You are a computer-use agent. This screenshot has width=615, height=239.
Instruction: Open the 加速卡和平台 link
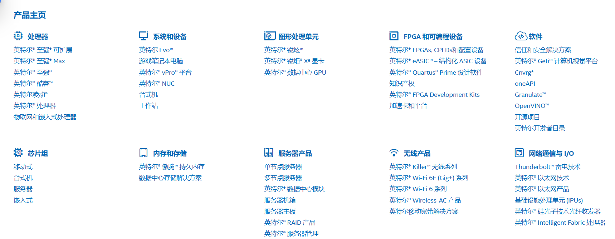point(408,106)
